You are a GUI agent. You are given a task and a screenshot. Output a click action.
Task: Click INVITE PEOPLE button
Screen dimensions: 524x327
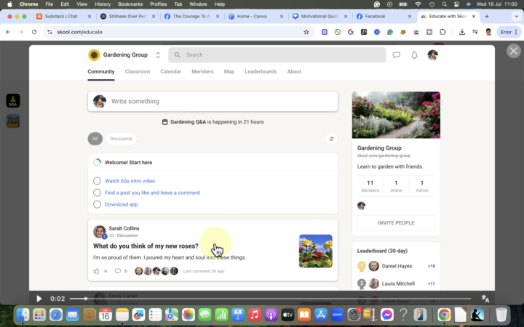coord(396,223)
